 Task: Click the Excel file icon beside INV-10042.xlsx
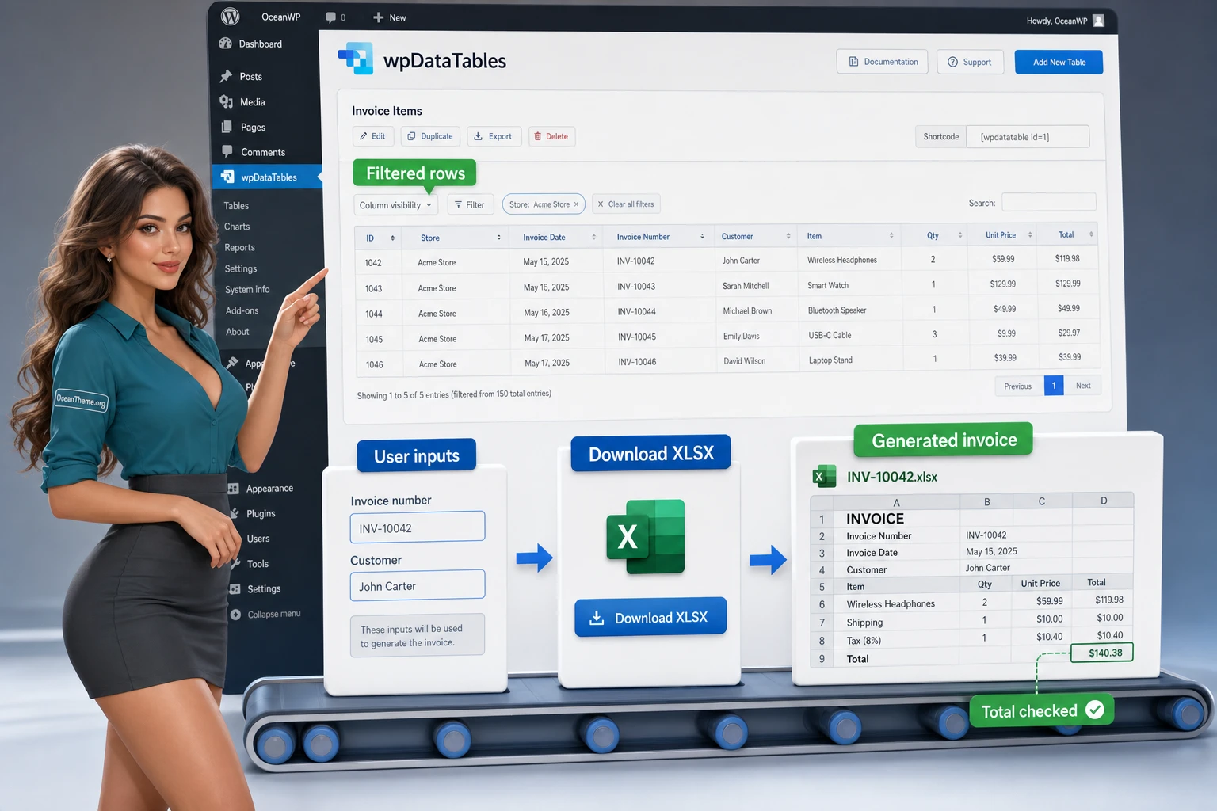tap(825, 476)
